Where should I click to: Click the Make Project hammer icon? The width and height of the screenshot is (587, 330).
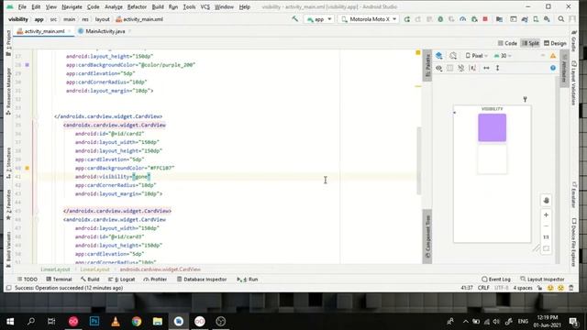click(295, 18)
